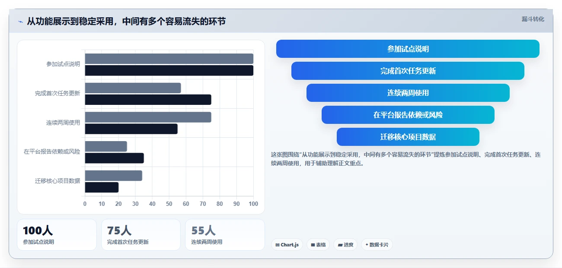This screenshot has width=562, height=268.
Task: Click the 数据卡片 chip label
Action: click(379, 245)
